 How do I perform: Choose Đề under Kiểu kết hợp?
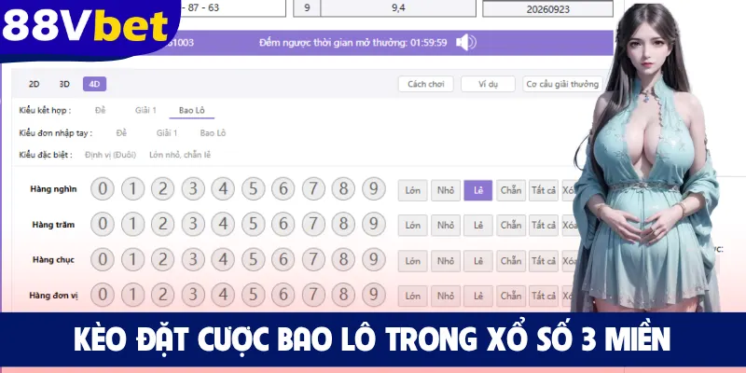[101, 110]
